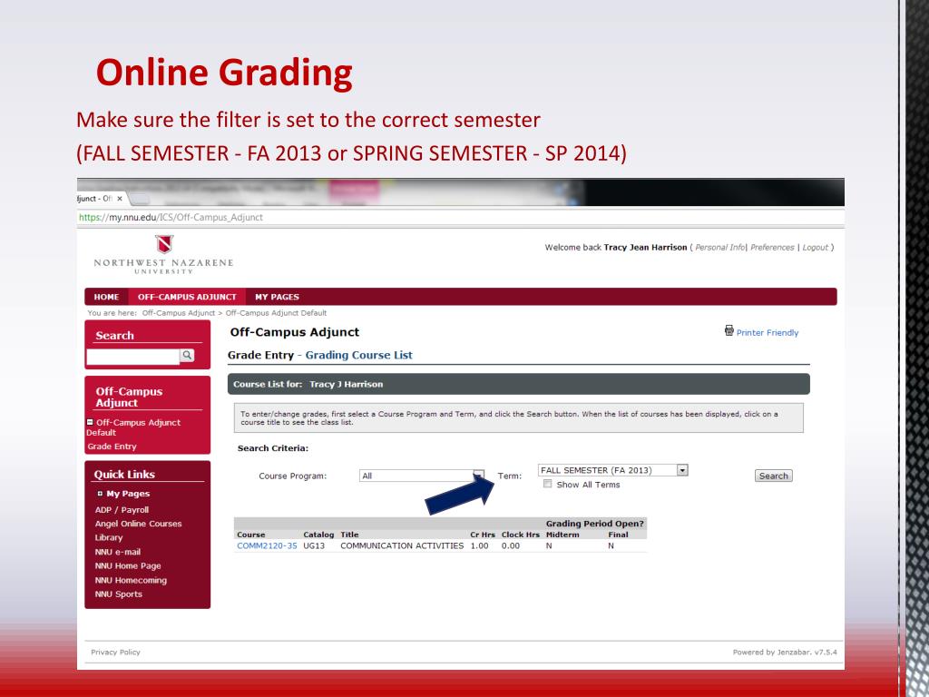Open the Term dropdown showing FALL SEMESTER

coord(613,470)
